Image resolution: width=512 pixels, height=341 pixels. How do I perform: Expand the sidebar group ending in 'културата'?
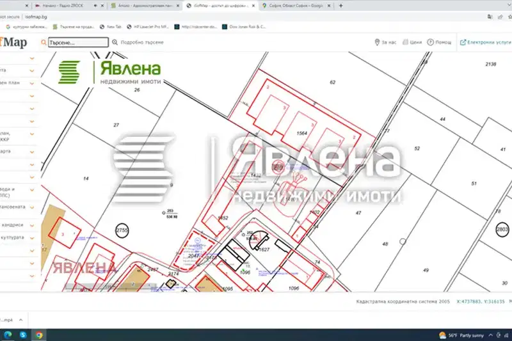tap(32, 238)
